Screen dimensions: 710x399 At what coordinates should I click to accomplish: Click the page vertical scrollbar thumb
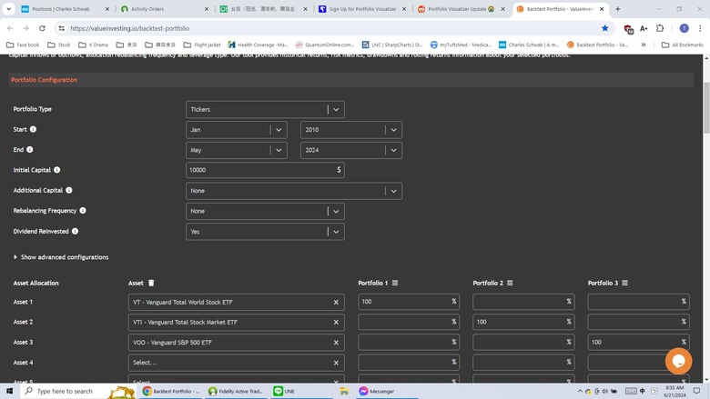coord(706,107)
